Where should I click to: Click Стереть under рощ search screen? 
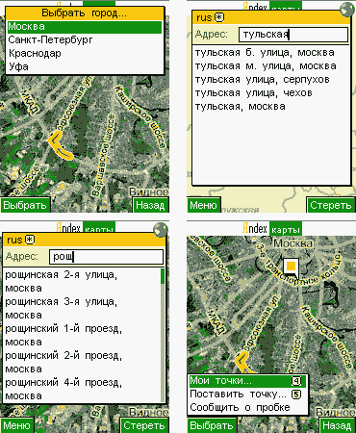144,425
